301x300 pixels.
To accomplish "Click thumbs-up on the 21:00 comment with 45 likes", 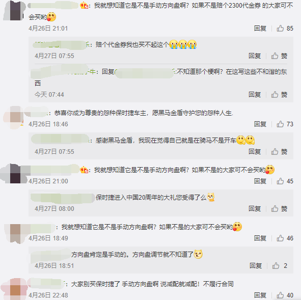I will coord(280,181).
